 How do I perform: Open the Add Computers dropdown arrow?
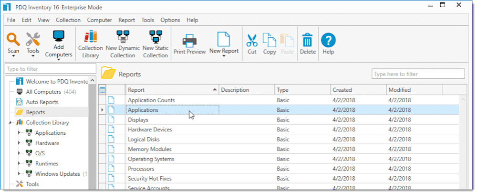click(x=59, y=60)
